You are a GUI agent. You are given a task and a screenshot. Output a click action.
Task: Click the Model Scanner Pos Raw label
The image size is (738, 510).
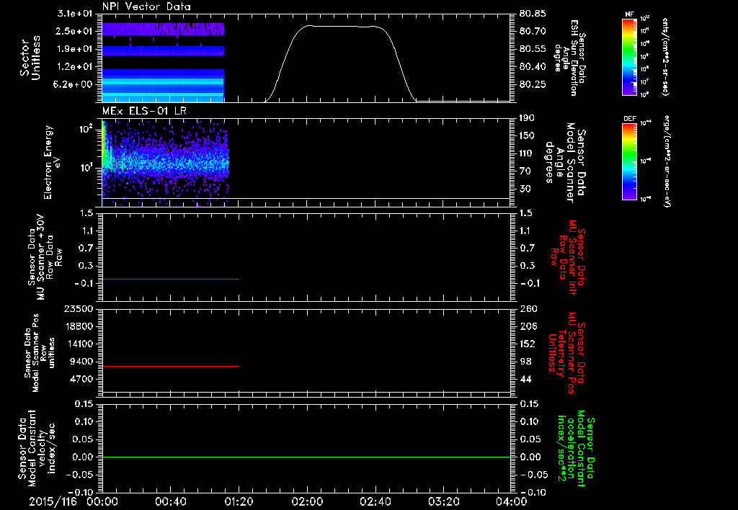coord(39,353)
